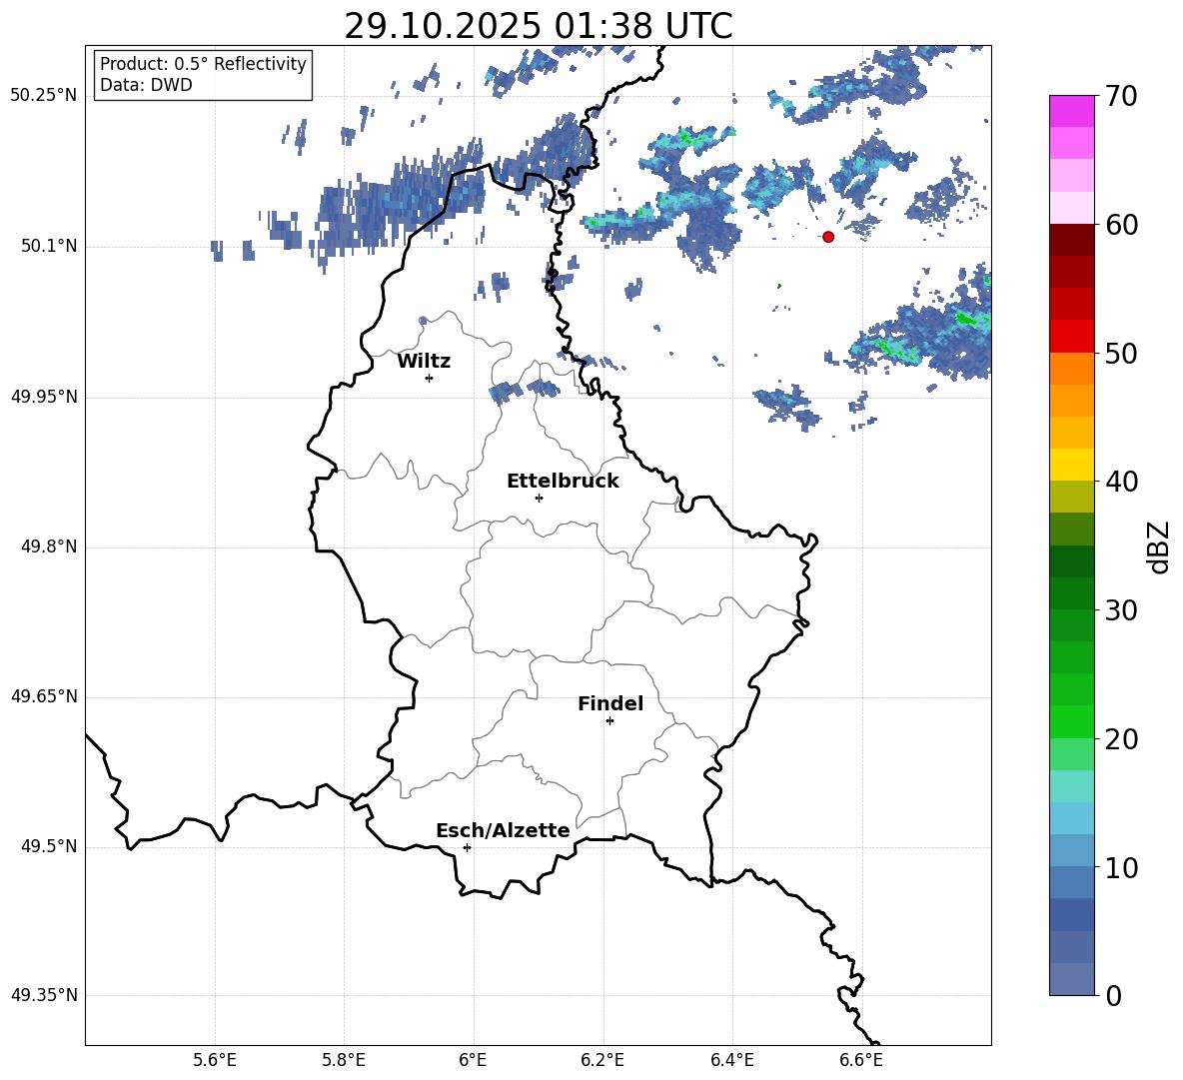Click the Ettelbruck station cross marker
The height and width of the screenshot is (1080, 1183).
[539, 498]
